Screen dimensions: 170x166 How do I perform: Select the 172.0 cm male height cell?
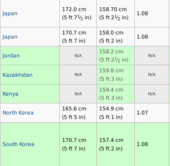pos(78,14)
